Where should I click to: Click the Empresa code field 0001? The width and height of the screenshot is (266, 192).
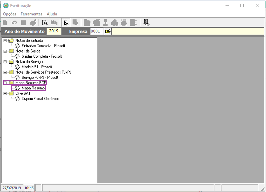tap(97, 31)
